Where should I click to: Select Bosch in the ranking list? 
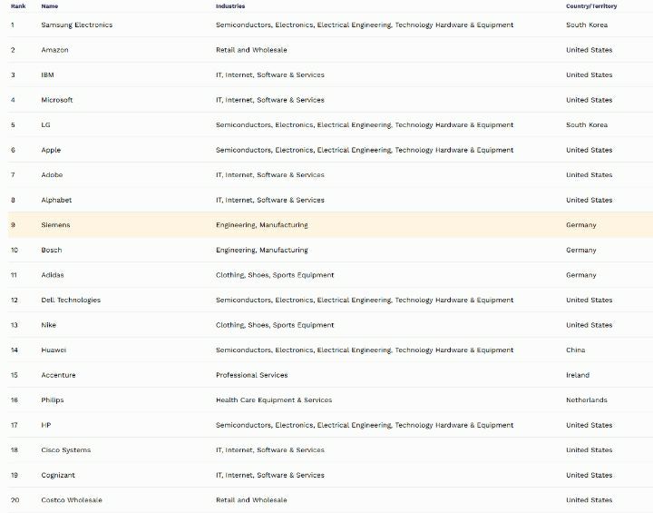tap(52, 250)
